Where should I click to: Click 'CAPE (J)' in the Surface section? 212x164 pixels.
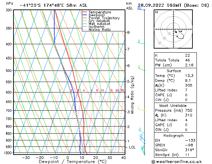click(x=163, y=95)
